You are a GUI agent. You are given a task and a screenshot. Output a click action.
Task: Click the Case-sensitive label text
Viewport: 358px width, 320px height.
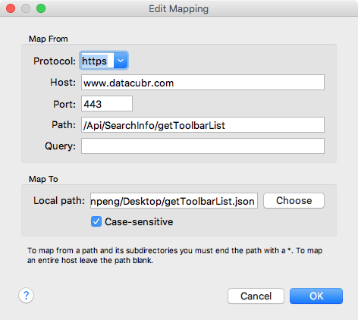139,222
